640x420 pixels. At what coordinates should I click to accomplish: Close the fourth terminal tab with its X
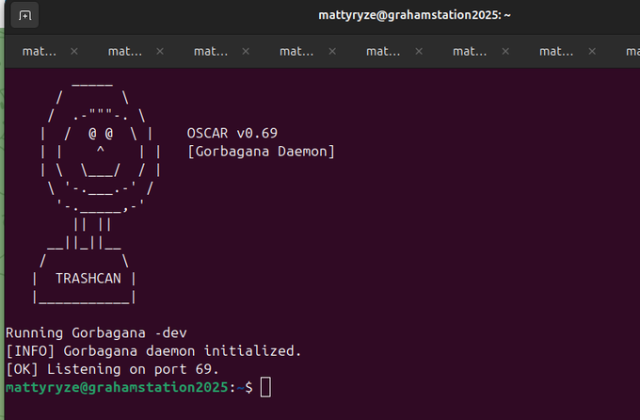[332, 52]
